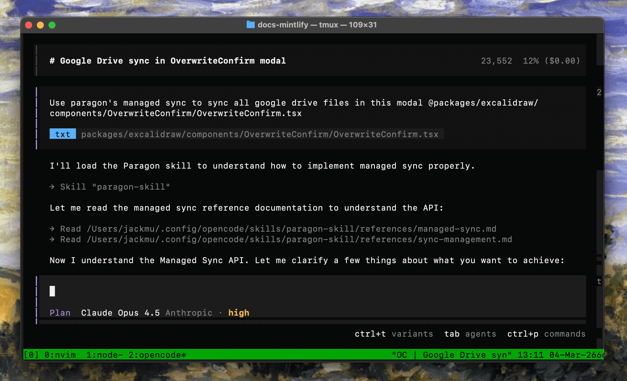
Task: Select tmux window 2:opencode
Action: coord(157,355)
